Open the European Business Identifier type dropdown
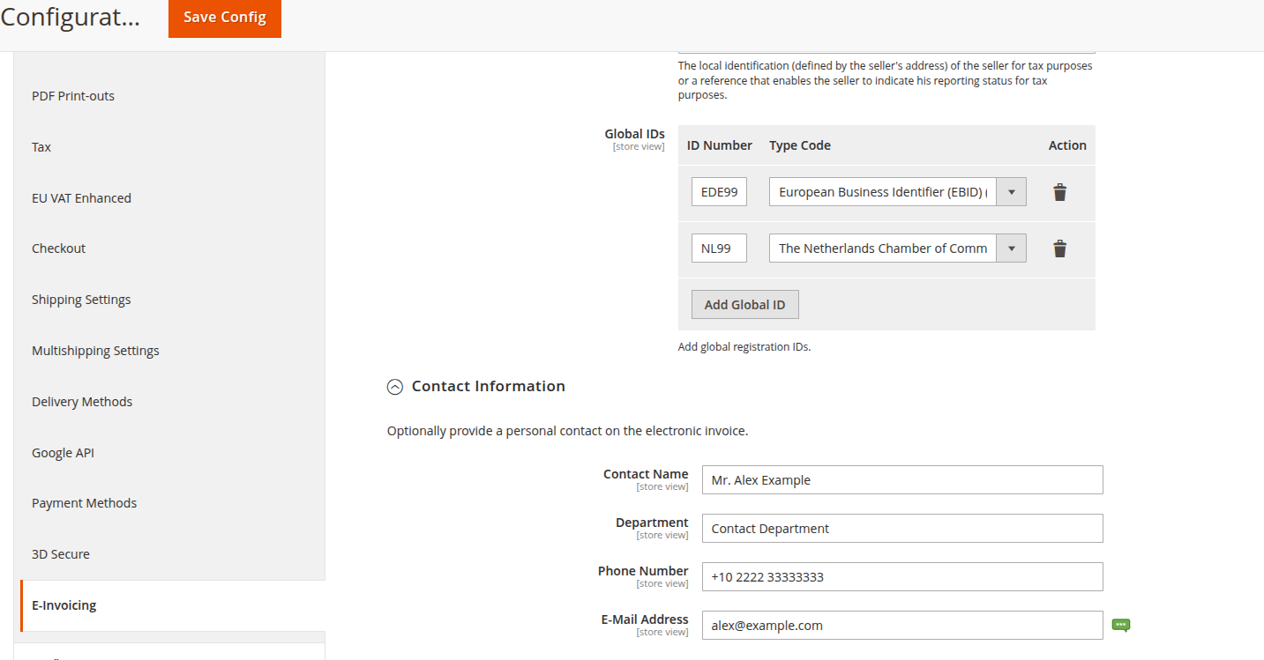 pyautogui.click(x=897, y=192)
